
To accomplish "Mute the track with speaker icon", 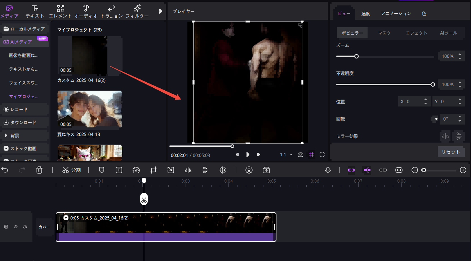I will tap(25, 227).
